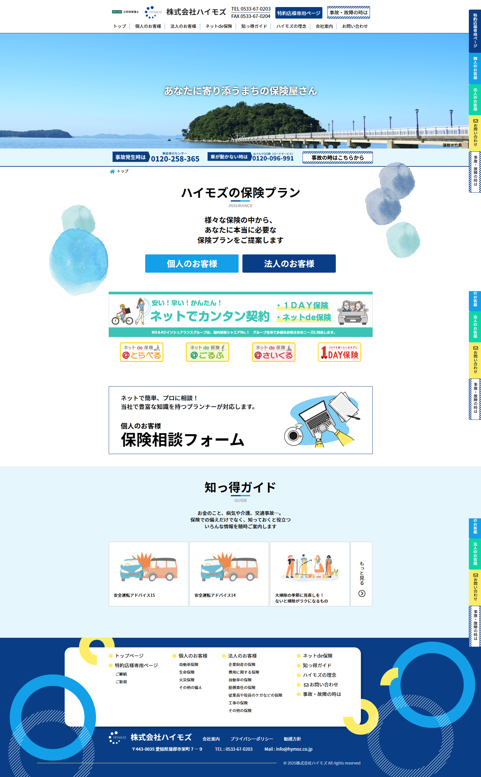Viewport: 481px width, 777px height.
Task: Open the 保険相談フォーム banner
Action: point(240,420)
